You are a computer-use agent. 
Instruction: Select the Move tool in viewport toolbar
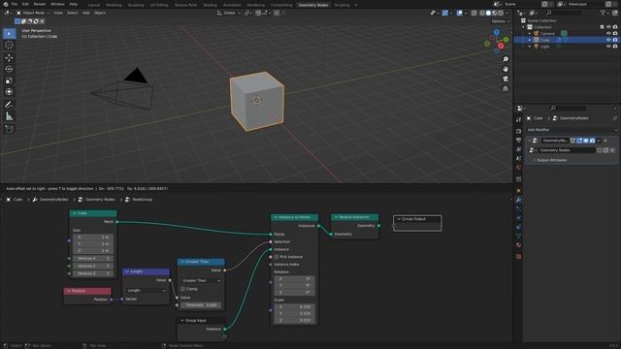[x=9, y=58]
